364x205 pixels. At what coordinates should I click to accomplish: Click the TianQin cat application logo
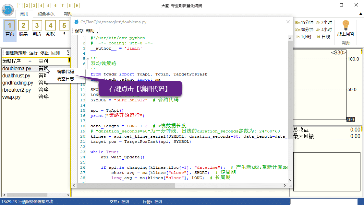pos(7,10)
